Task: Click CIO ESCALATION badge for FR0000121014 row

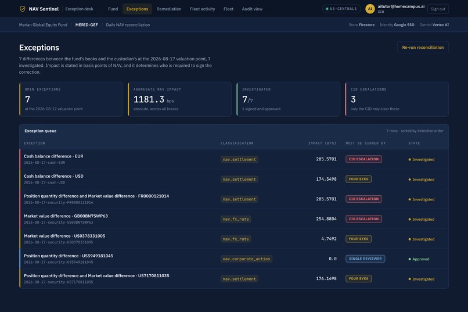Action: tap(363, 199)
